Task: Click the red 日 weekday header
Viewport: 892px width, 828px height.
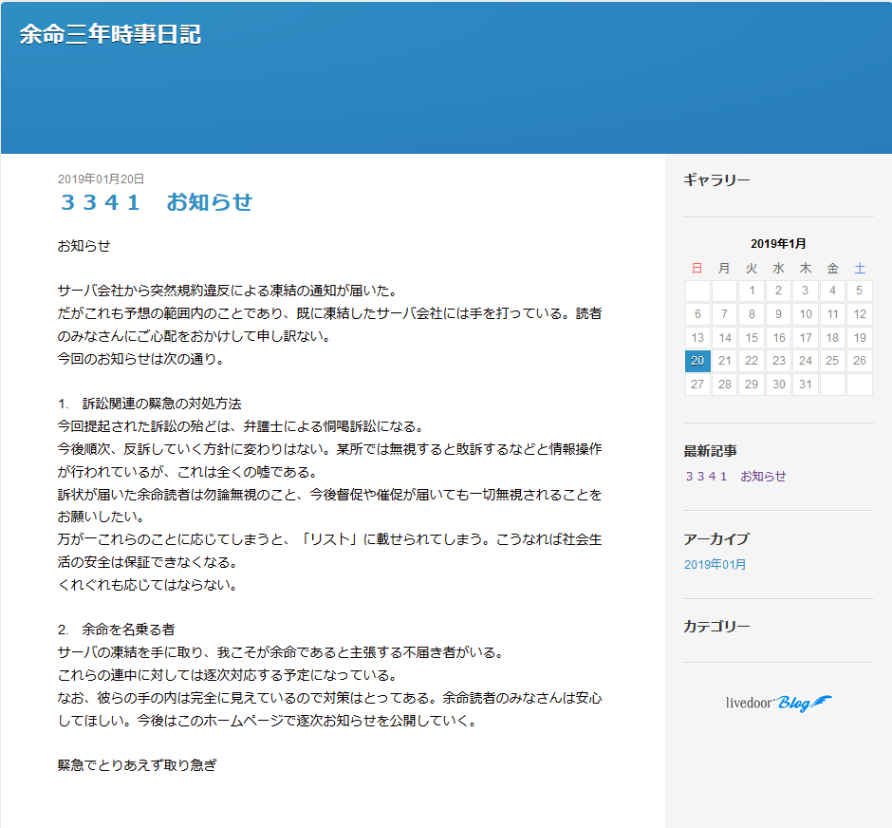Action: [697, 268]
